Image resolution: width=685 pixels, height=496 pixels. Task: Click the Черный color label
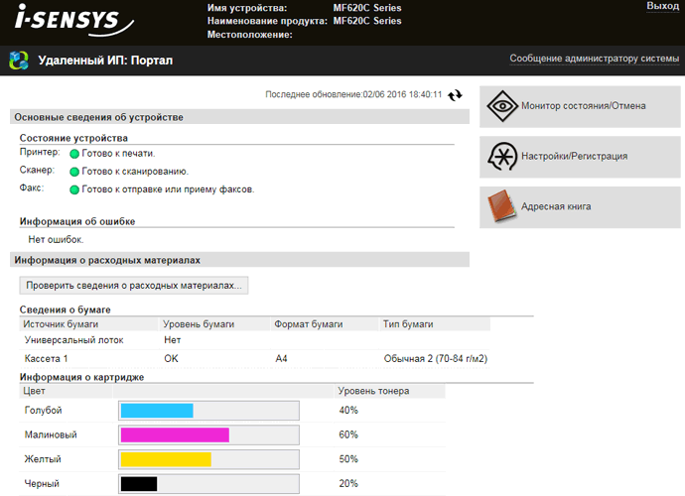coord(42,484)
